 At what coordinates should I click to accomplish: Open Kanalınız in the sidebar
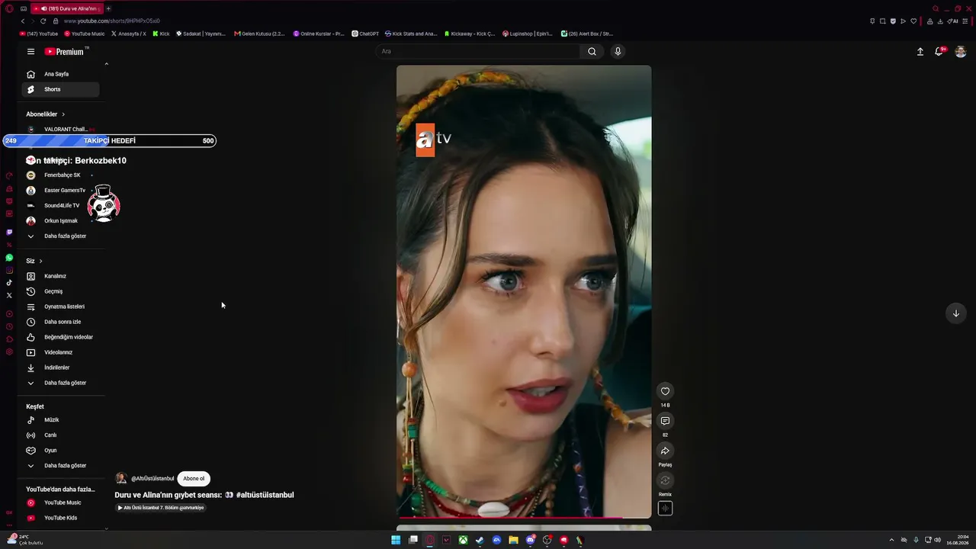pyautogui.click(x=61, y=276)
